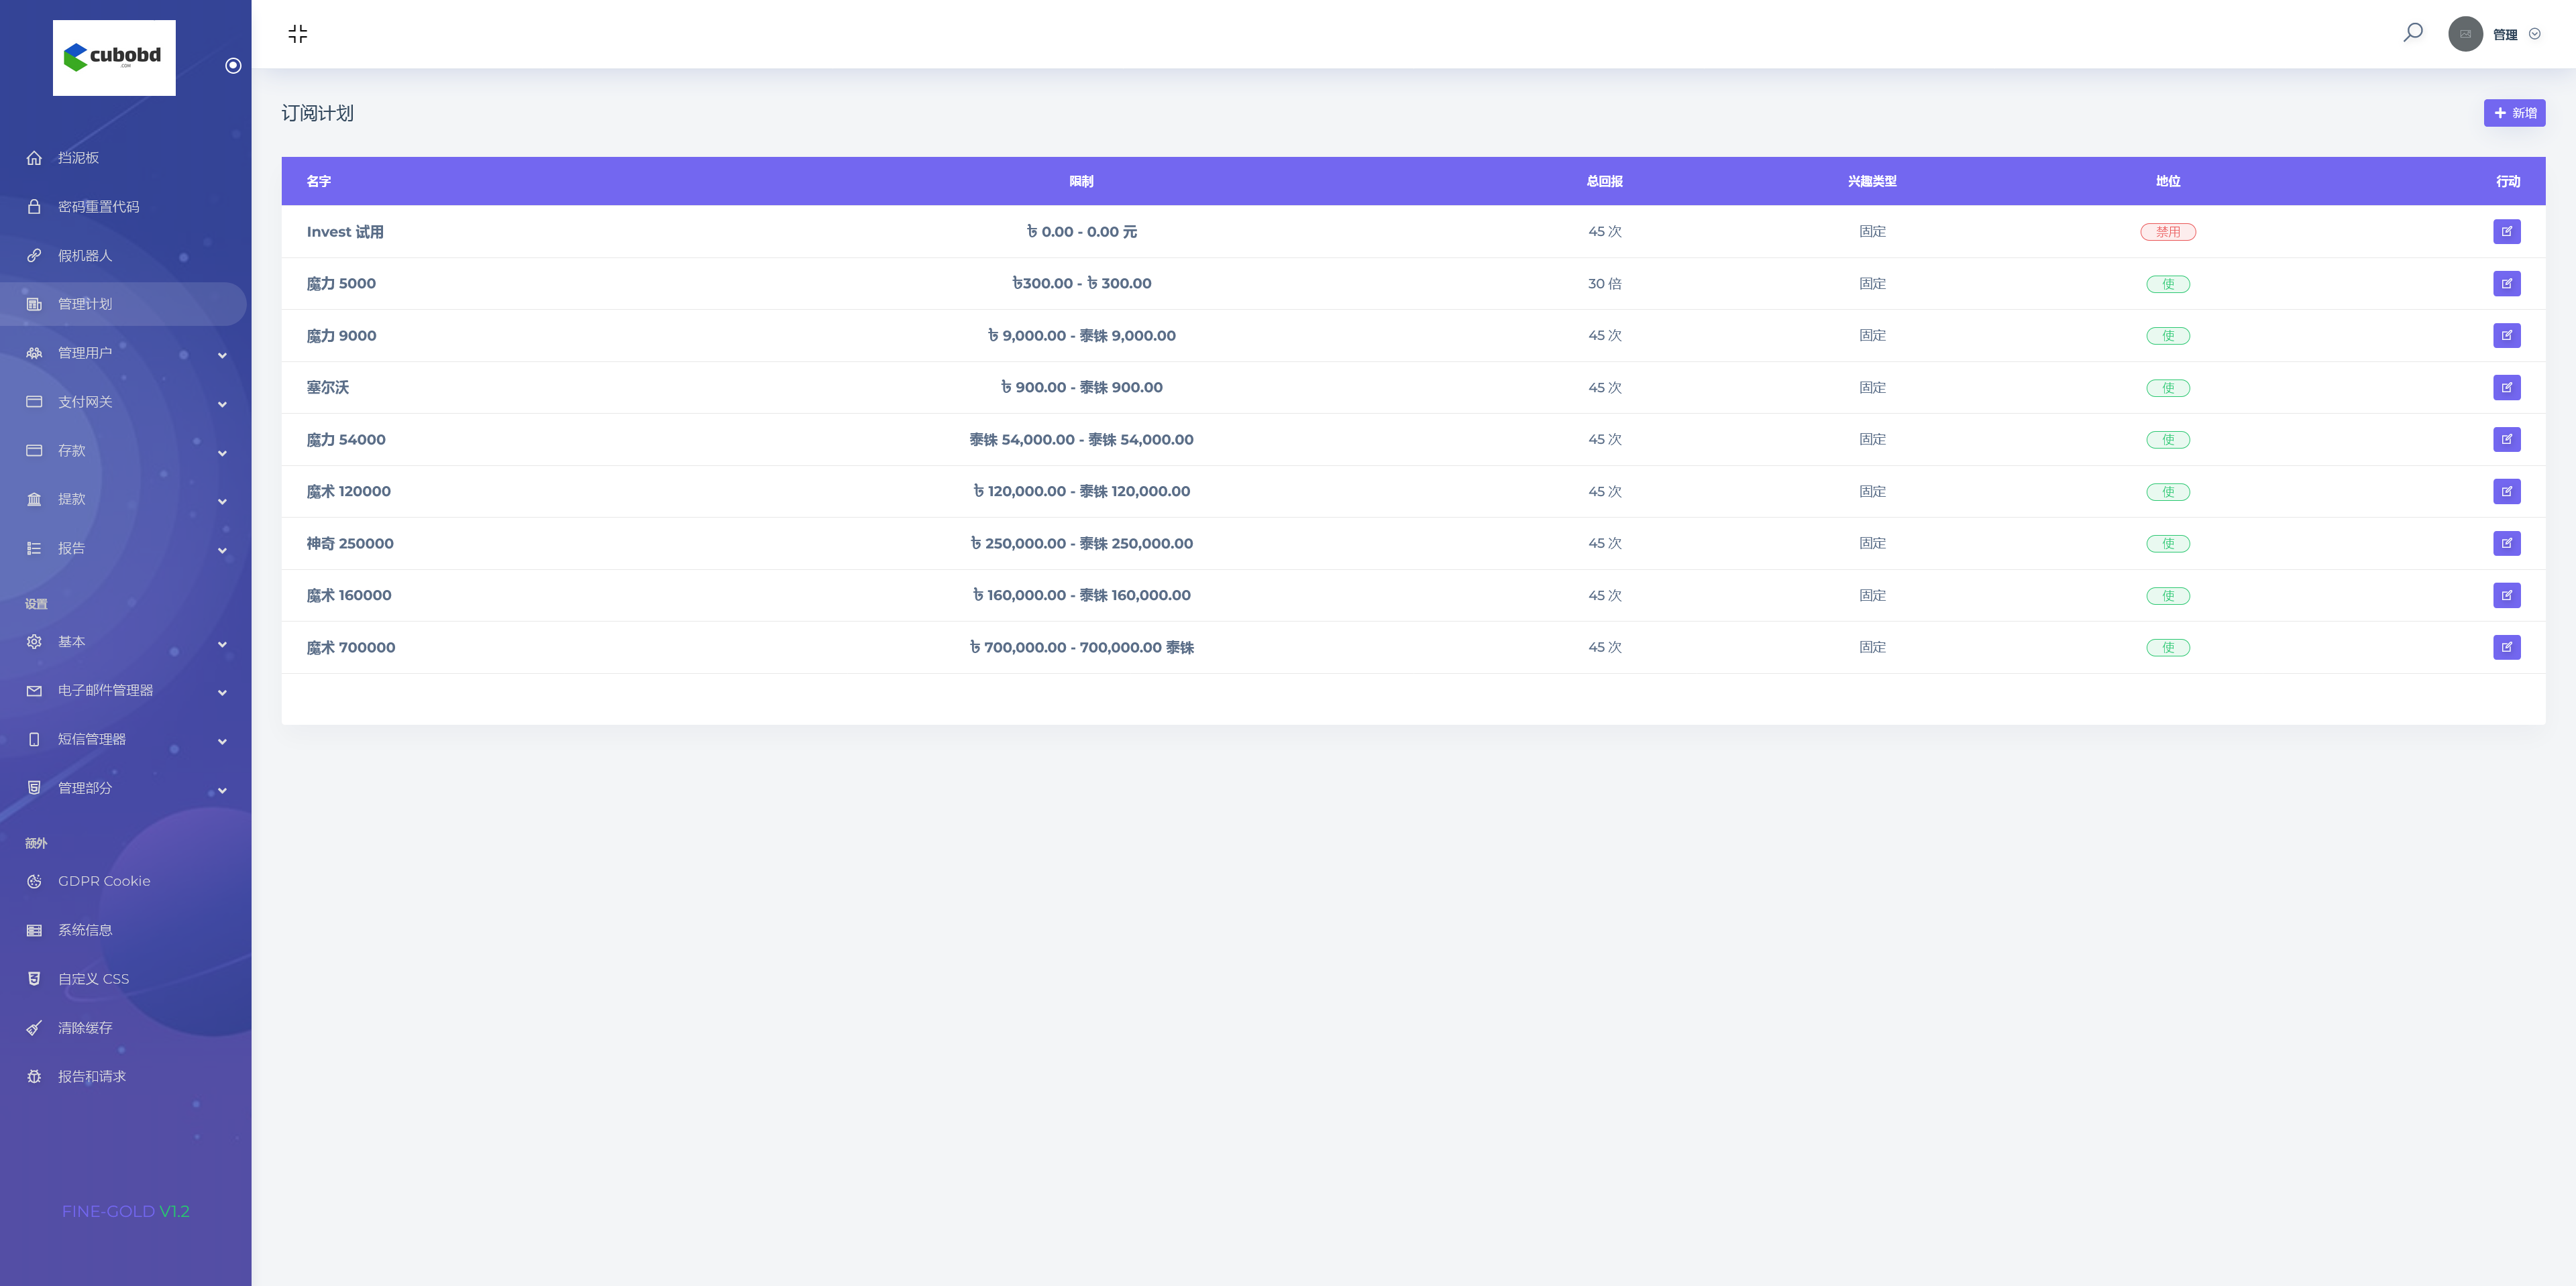Click the search magnifier icon
The height and width of the screenshot is (1286, 2576).
[2412, 33]
